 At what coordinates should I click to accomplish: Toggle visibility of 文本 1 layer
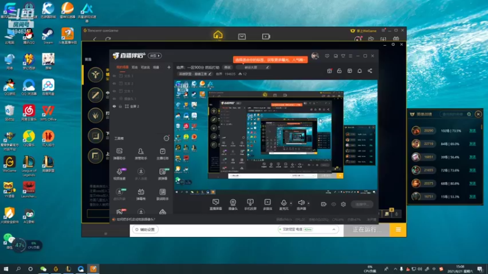pos(114,91)
